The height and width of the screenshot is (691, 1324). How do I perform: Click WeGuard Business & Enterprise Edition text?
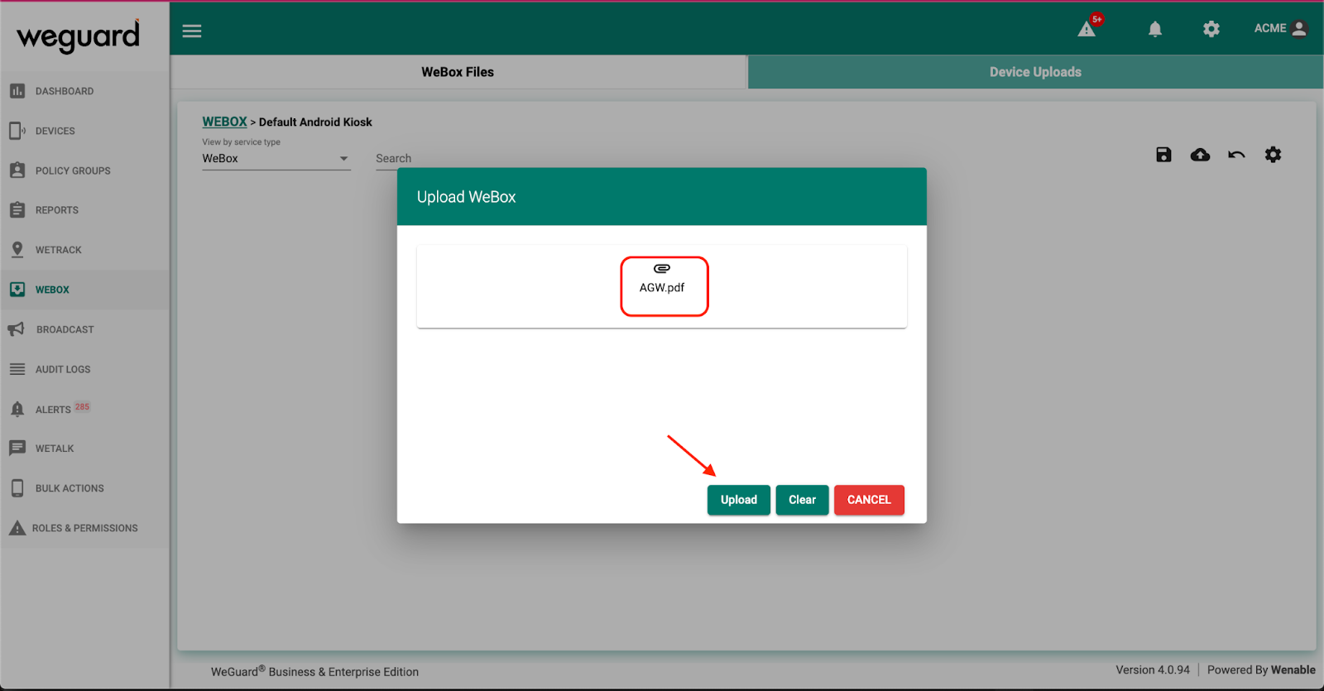click(314, 671)
